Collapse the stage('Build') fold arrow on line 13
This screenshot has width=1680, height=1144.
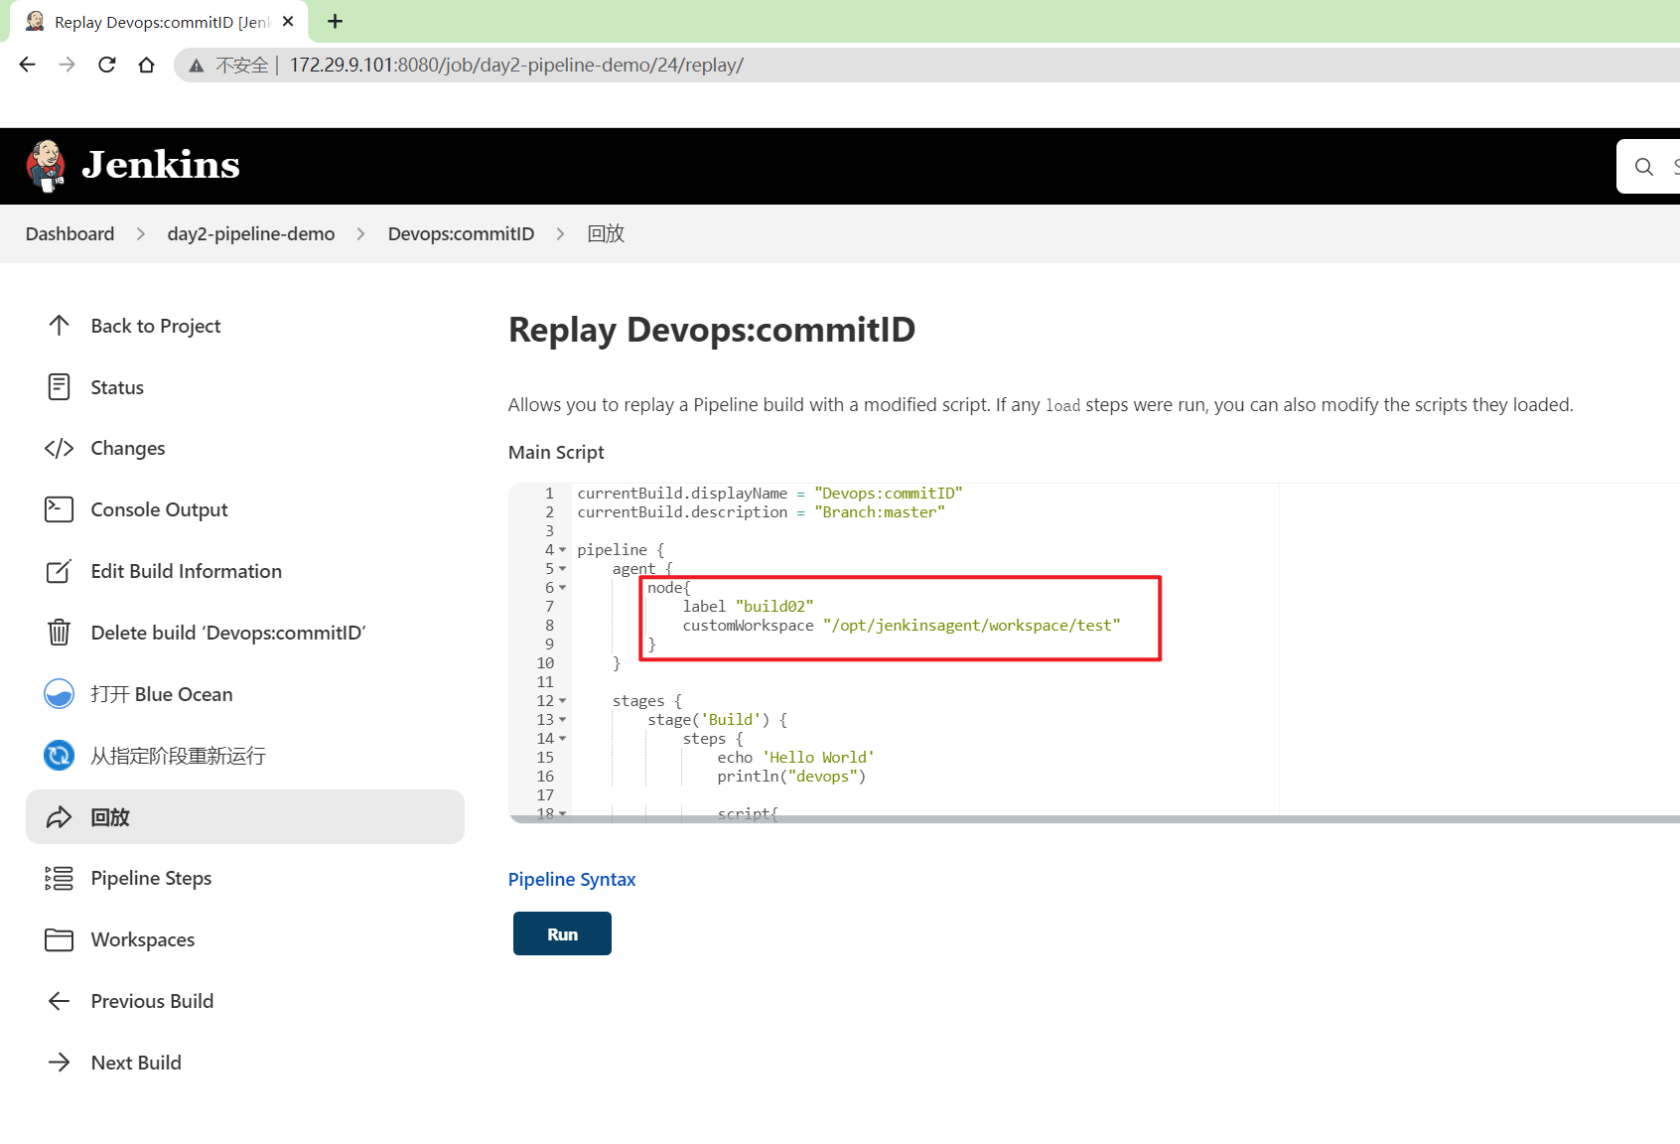point(563,720)
